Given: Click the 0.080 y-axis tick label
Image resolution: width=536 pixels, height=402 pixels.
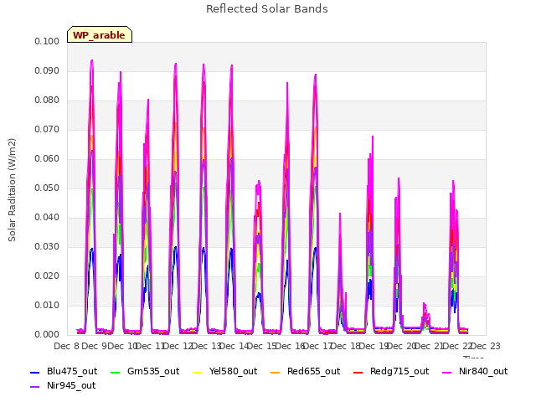Looking at the screenshot, I should click(47, 100).
